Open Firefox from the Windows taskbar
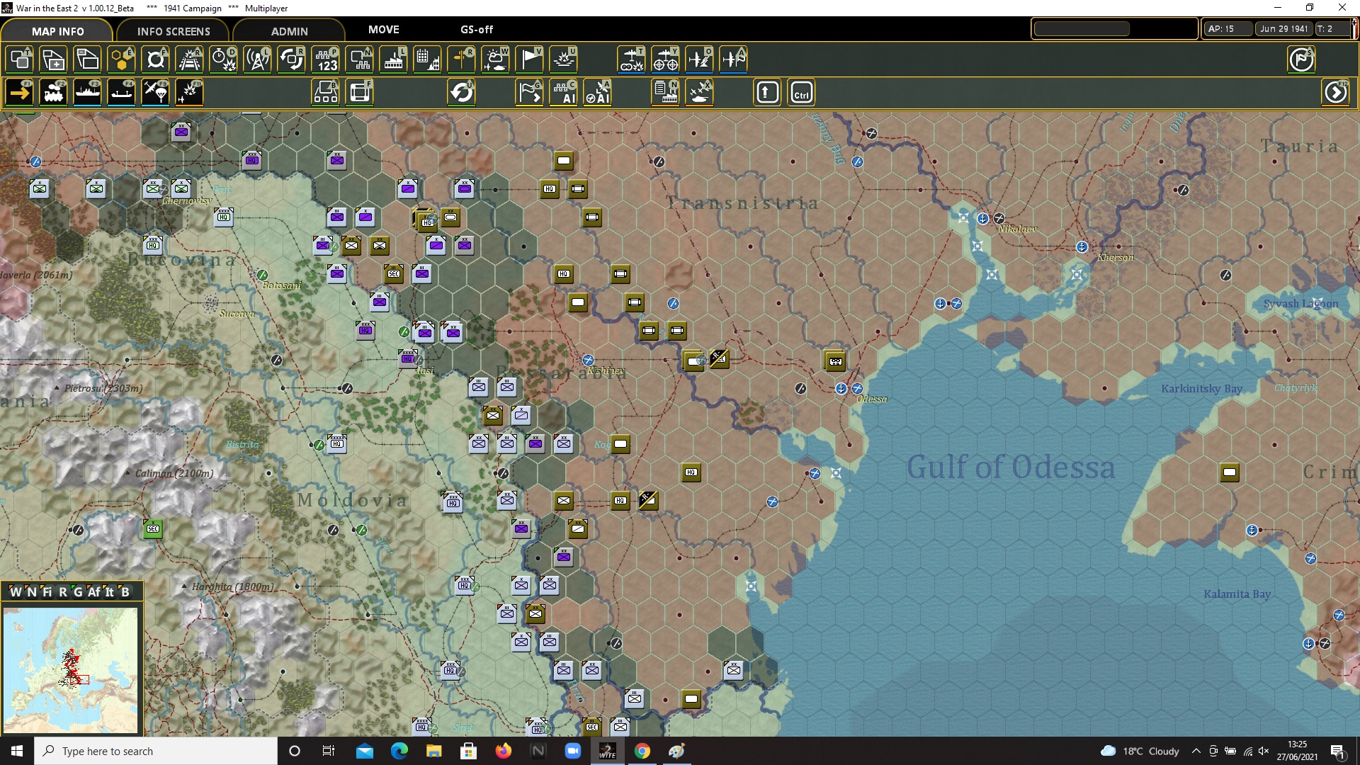The height and width of the screenshot is (765, 1360). [504, 751]
